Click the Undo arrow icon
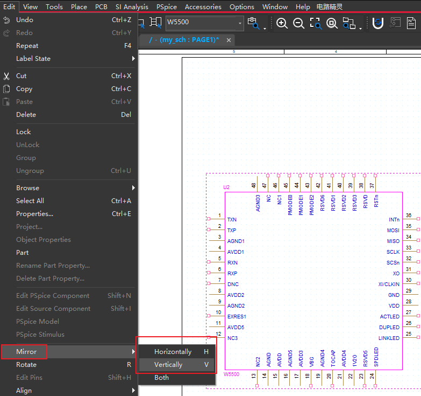This screenshot has height=396, width=421. (6, 20)
